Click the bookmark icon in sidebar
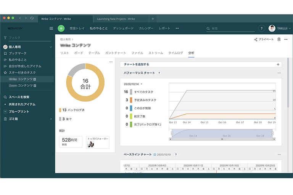 pos(5,53)
